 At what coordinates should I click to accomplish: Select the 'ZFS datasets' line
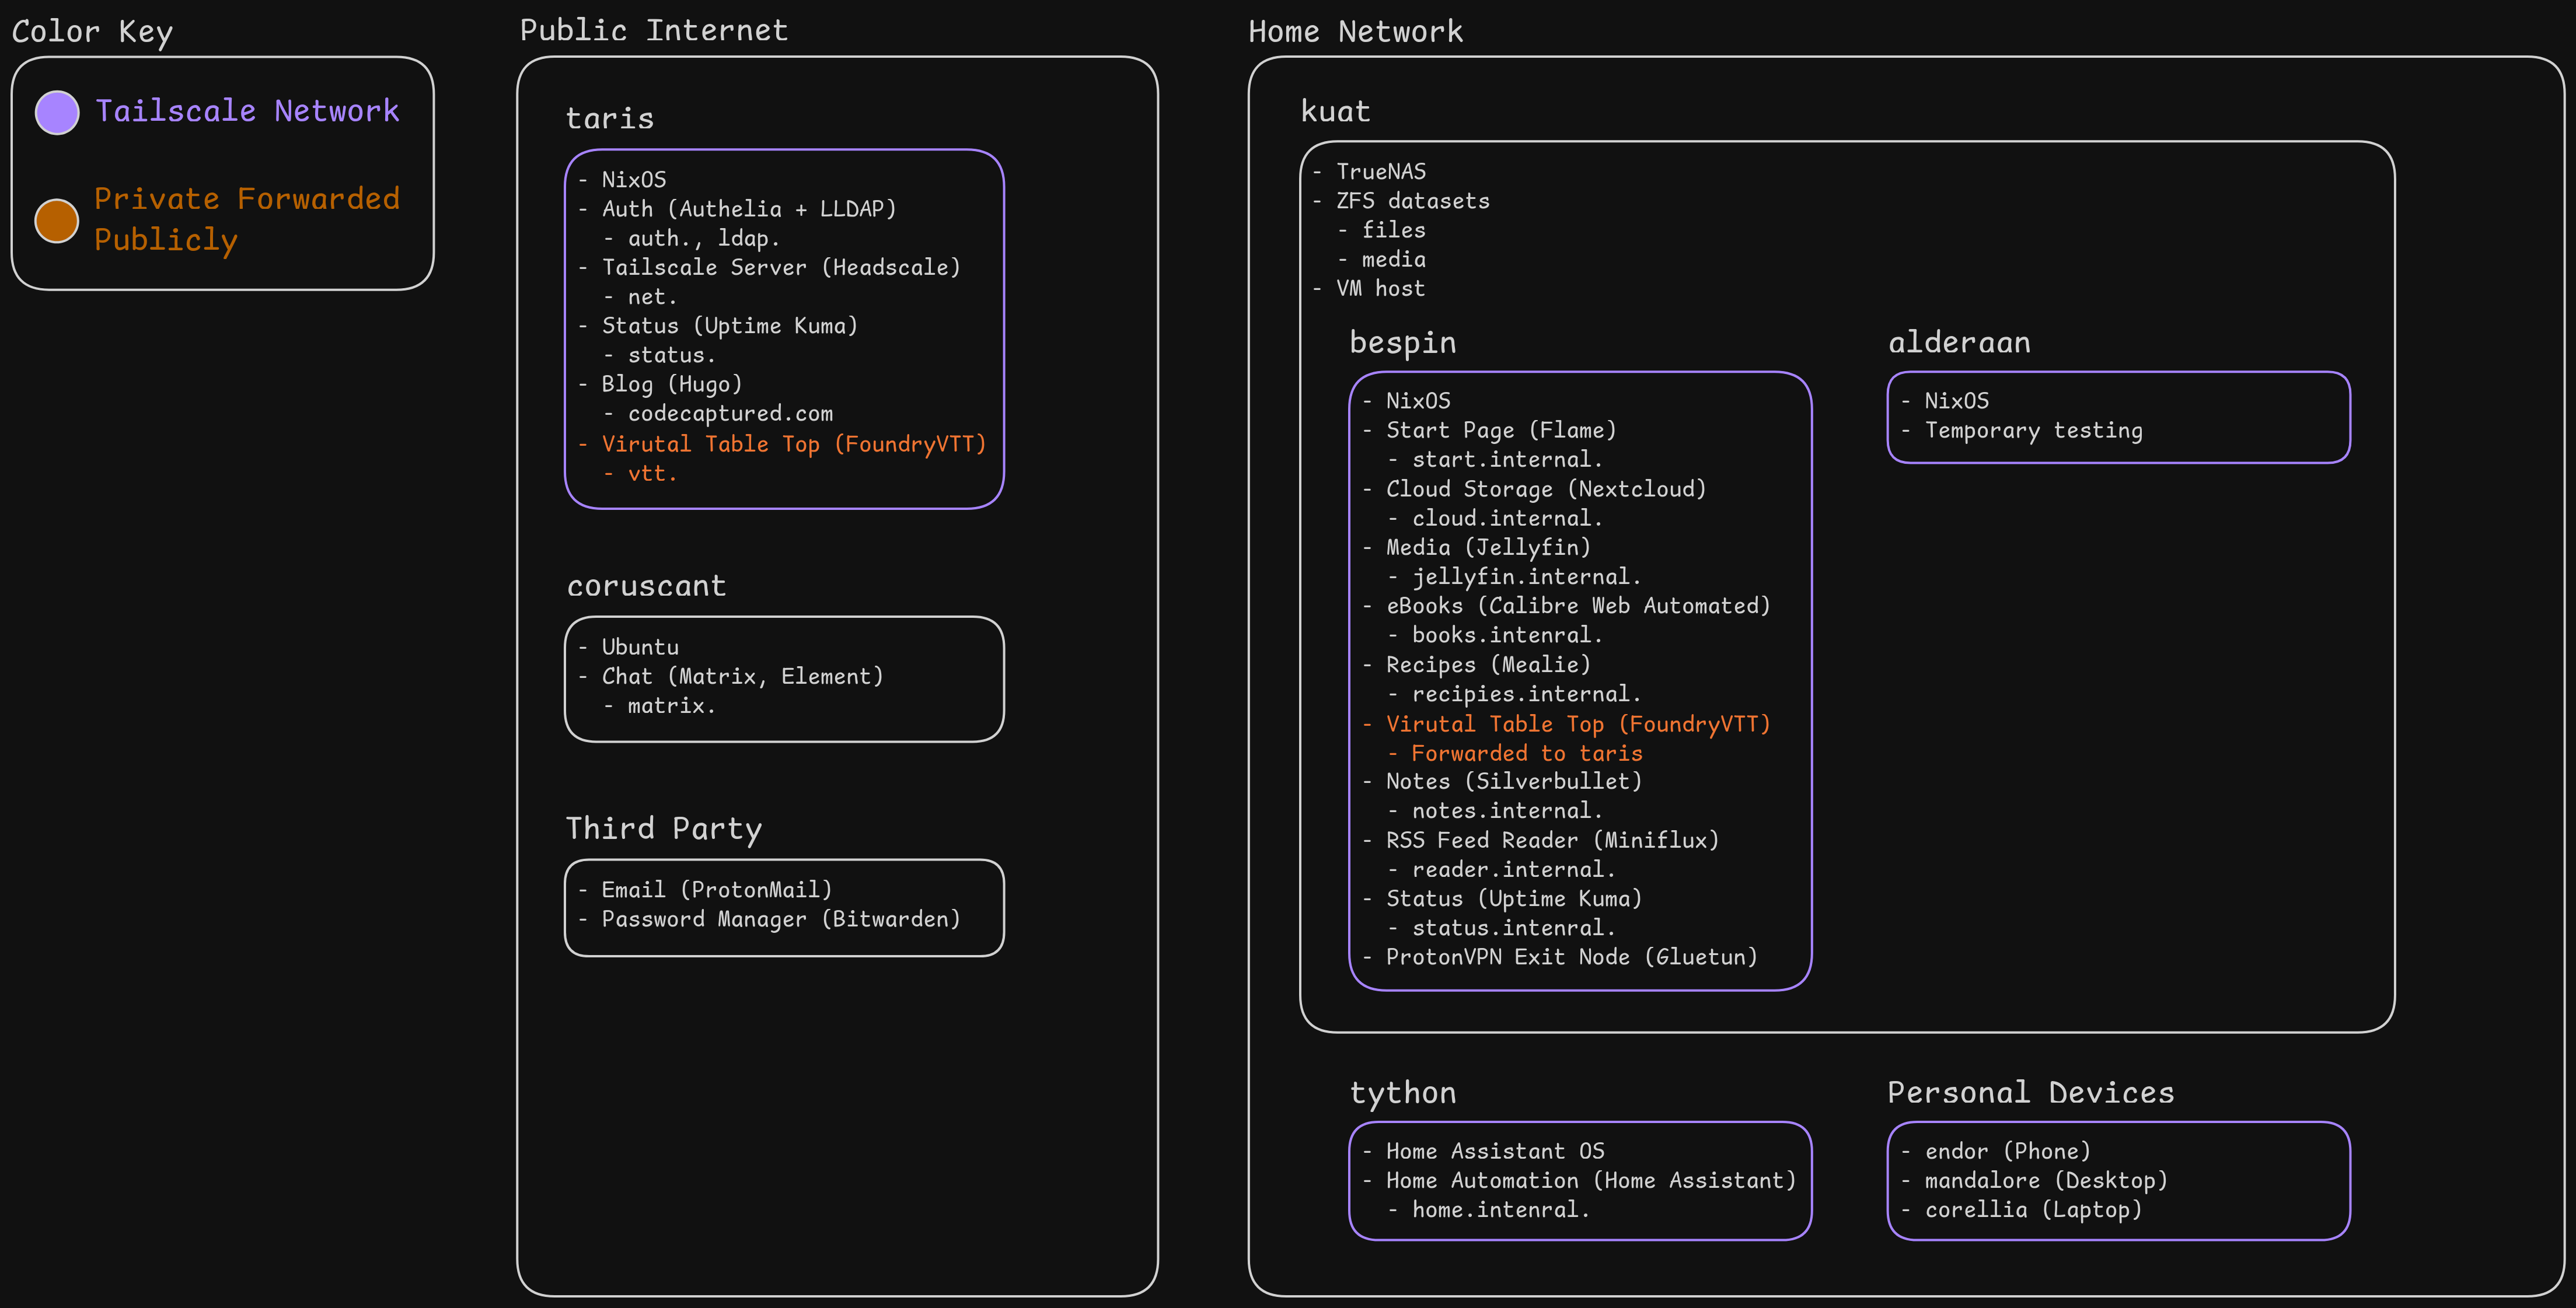point(1413,201)
